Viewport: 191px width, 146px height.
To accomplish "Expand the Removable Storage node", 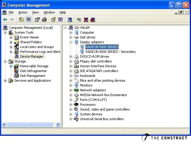I will click(x=11, y=66).
